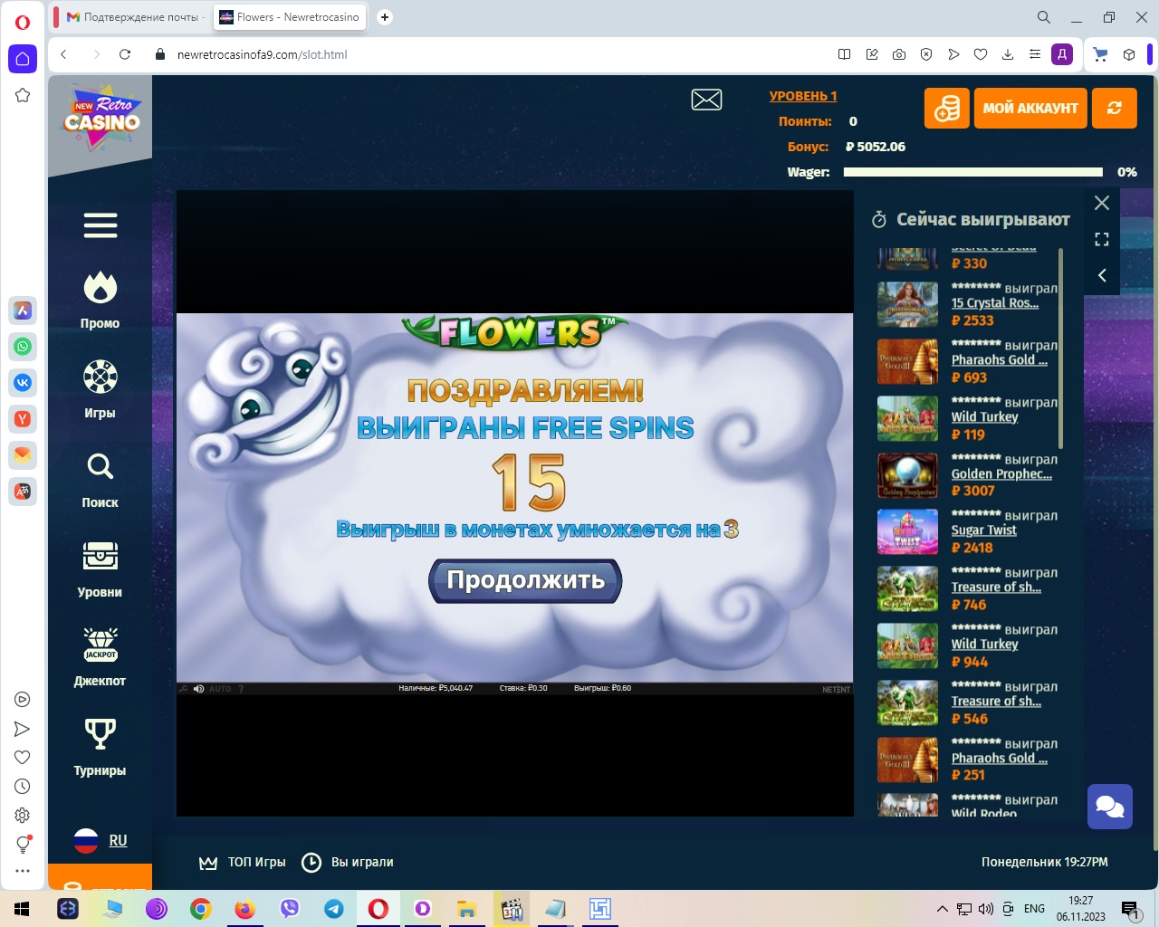The image size is (1159, 927).
Task: Click the address bar URL
Action: [x=263, y=54]
